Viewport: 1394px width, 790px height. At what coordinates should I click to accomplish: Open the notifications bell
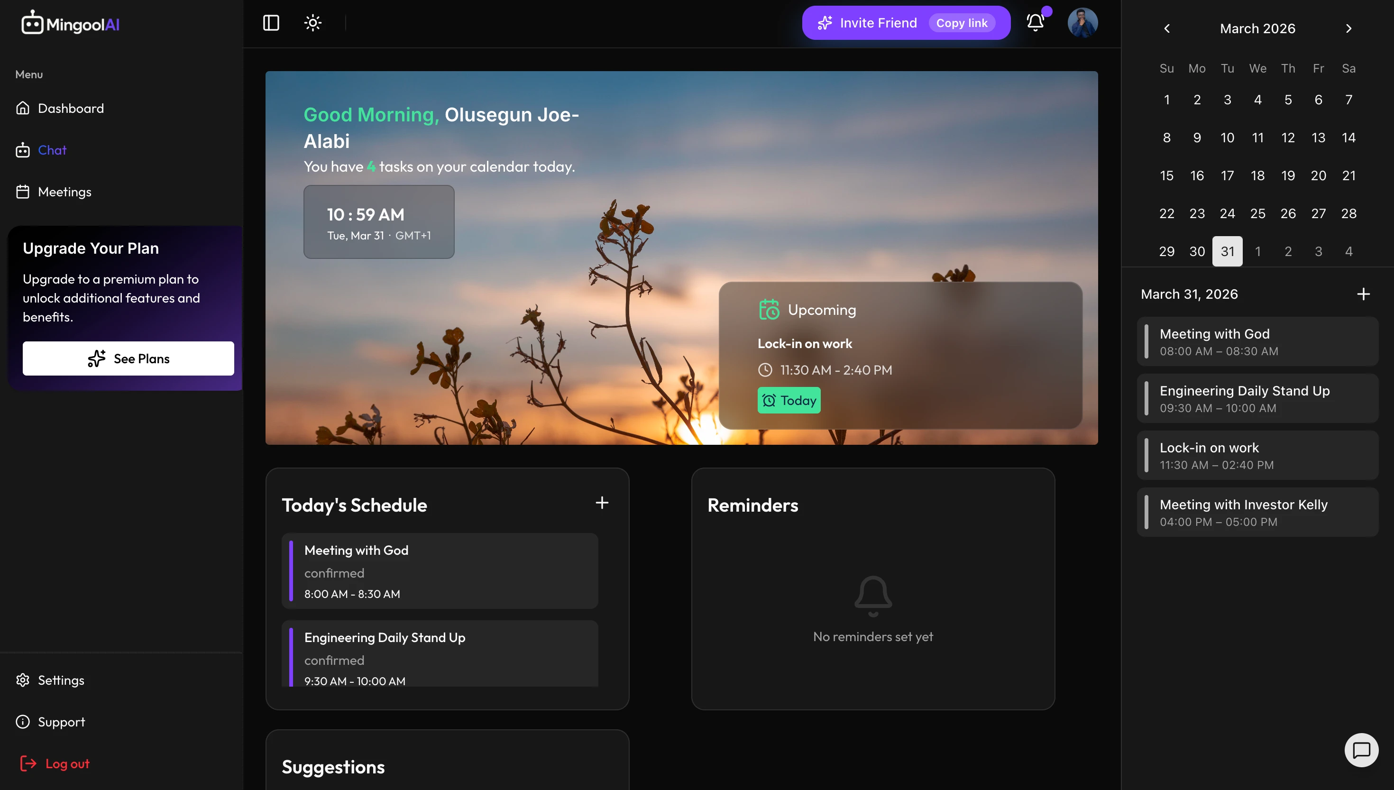pos(1035,23)
